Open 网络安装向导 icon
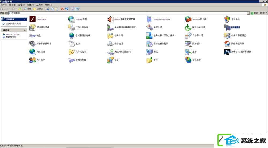 (x=227, y=44)
